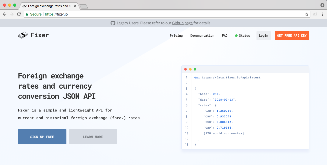Follow the Github page link

pyautogui.click(x=182, y=23)
